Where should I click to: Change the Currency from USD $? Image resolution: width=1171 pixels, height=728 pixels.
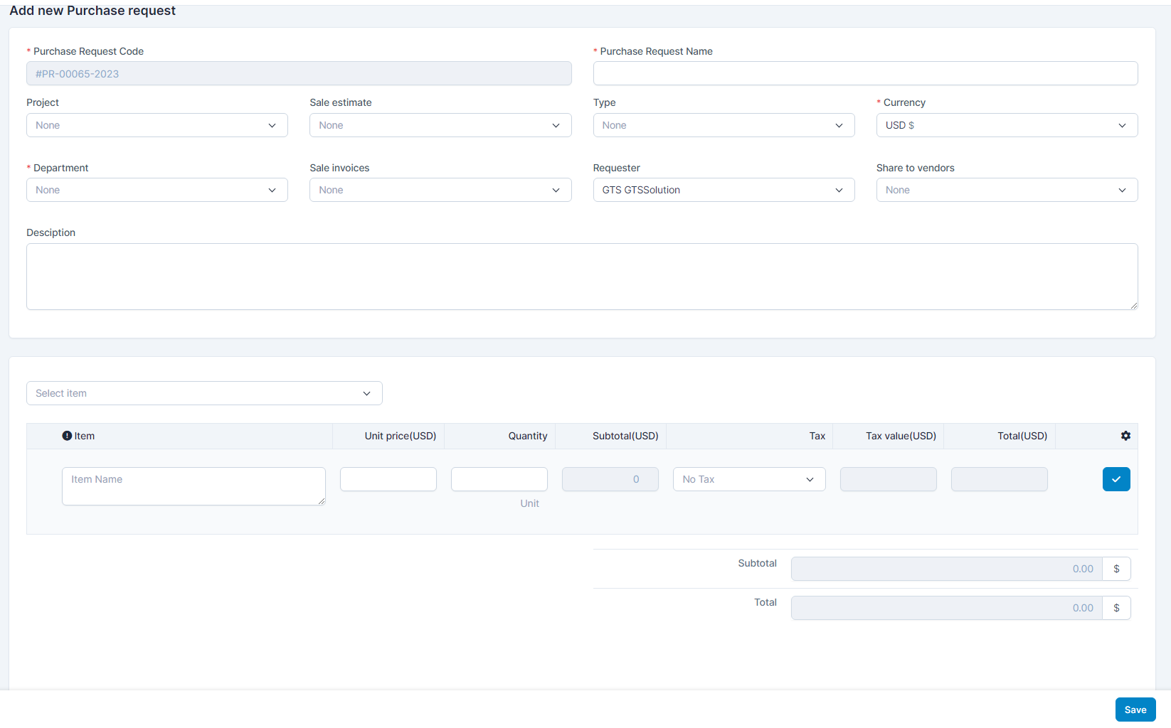tap(1006, 125)
